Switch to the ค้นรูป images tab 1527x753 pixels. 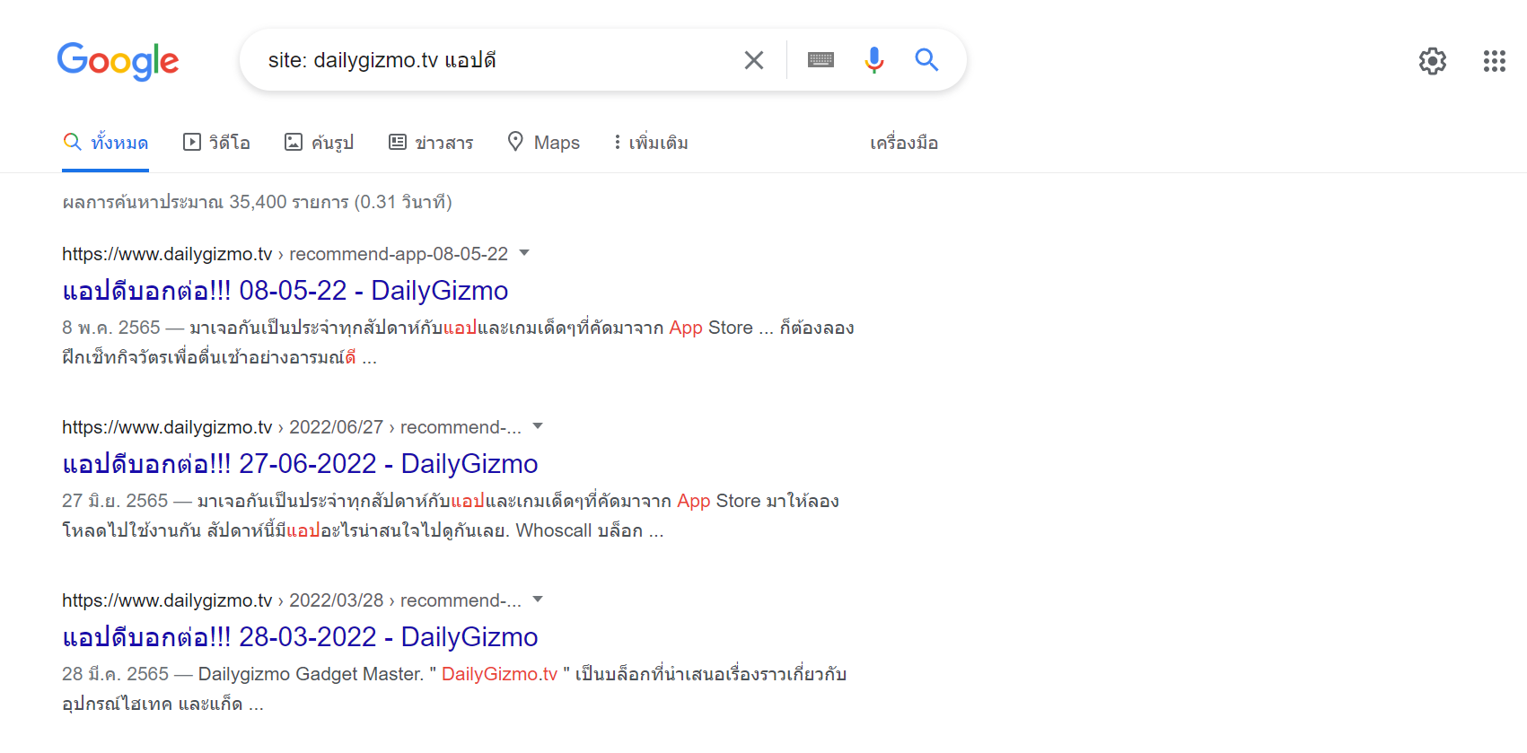pyautogui.click(x=320, y=143)
